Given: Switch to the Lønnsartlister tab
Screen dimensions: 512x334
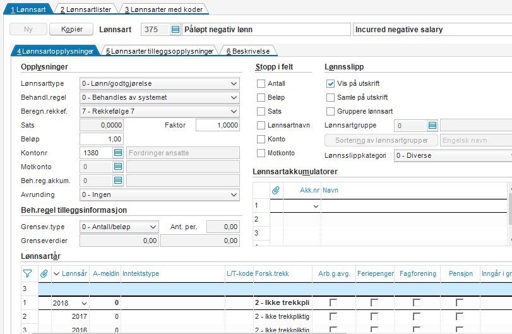Looking at the screenshot, I should tap(86, 9).
